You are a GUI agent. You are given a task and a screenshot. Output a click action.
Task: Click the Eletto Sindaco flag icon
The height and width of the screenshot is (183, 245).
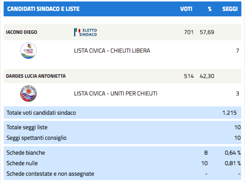point(77,32)
